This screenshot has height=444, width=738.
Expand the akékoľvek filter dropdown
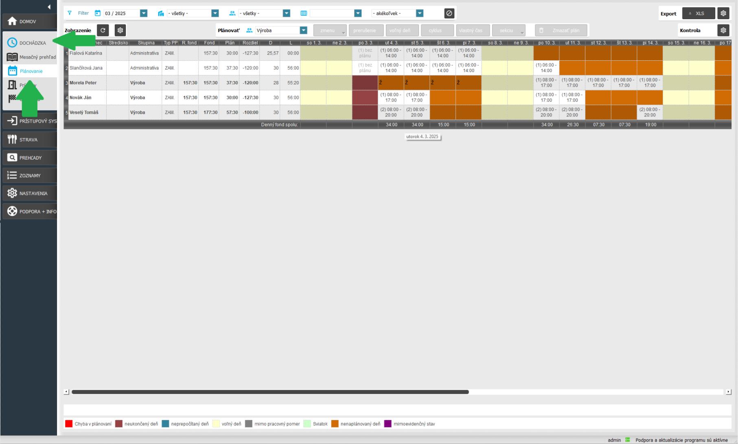point(420,13)
